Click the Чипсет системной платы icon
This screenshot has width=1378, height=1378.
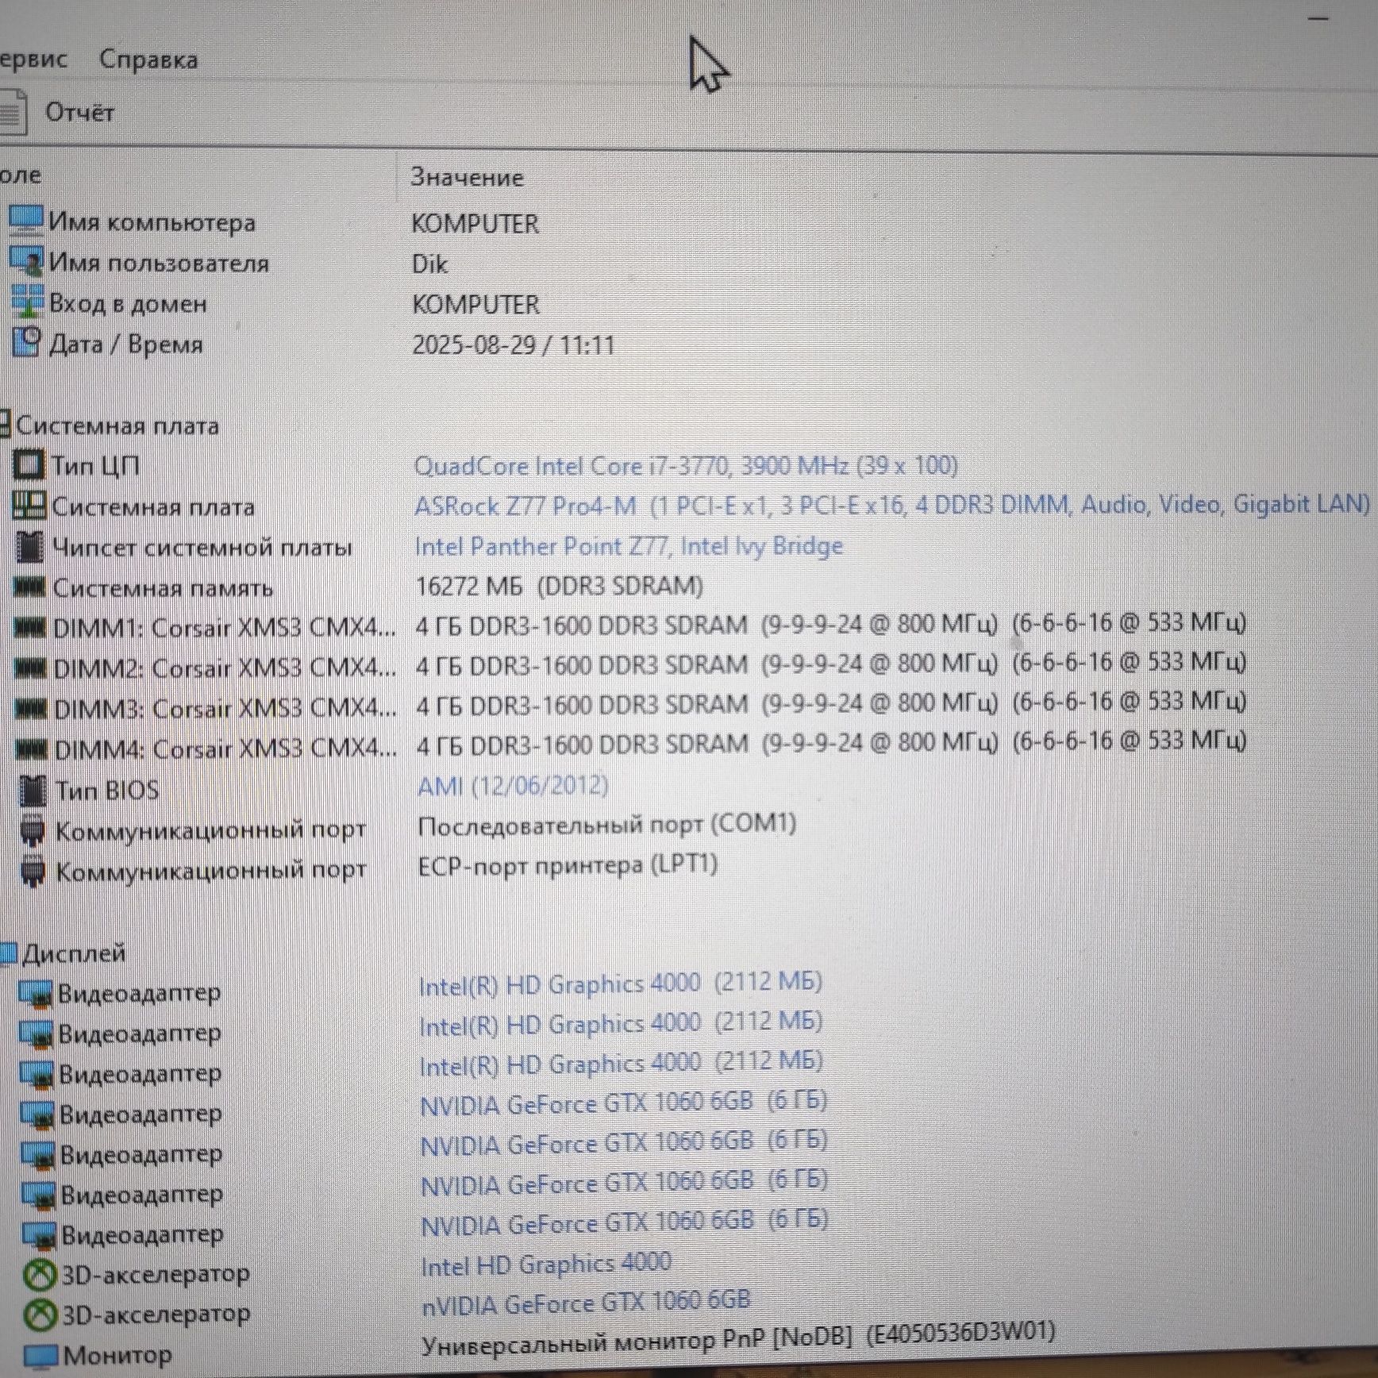[29, 546]
